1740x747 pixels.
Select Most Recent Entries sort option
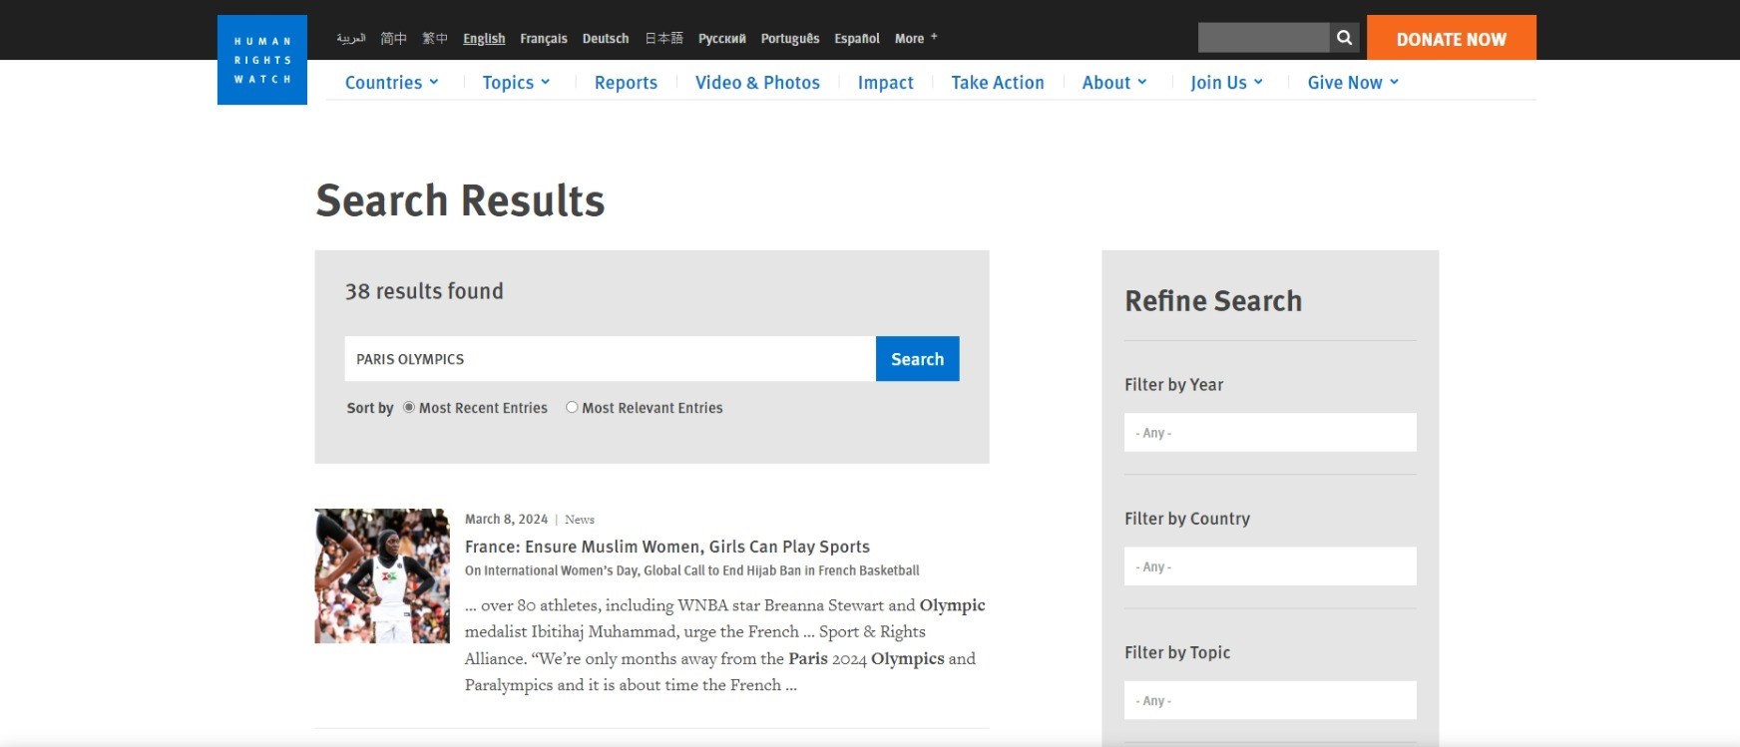(x=409, y=407)
